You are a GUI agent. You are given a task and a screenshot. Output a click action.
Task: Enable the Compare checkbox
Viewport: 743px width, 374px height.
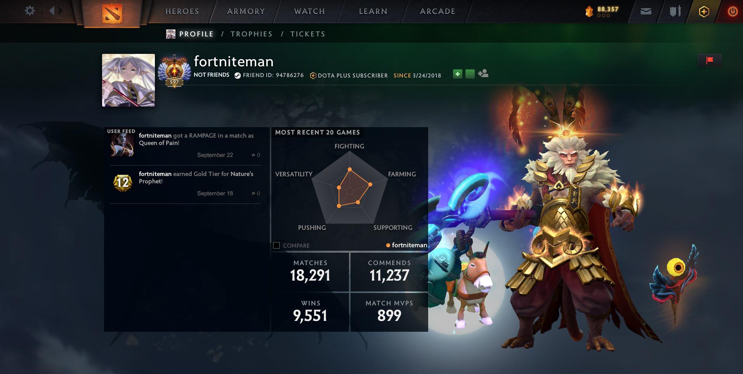276,245
